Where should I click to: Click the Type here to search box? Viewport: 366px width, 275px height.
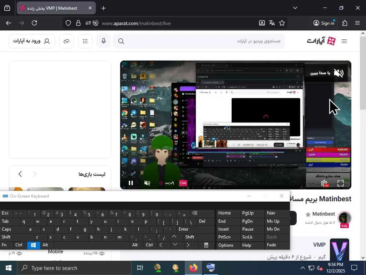coord(74,268)
